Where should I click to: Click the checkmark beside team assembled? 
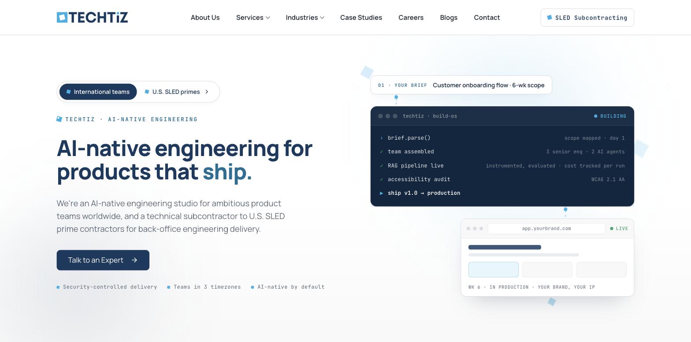click(382, 152)
